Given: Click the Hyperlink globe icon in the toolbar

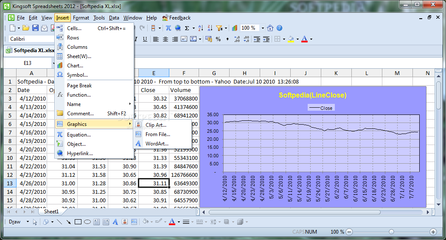Looking at the screenshot, I should click(x=178, y=28).
